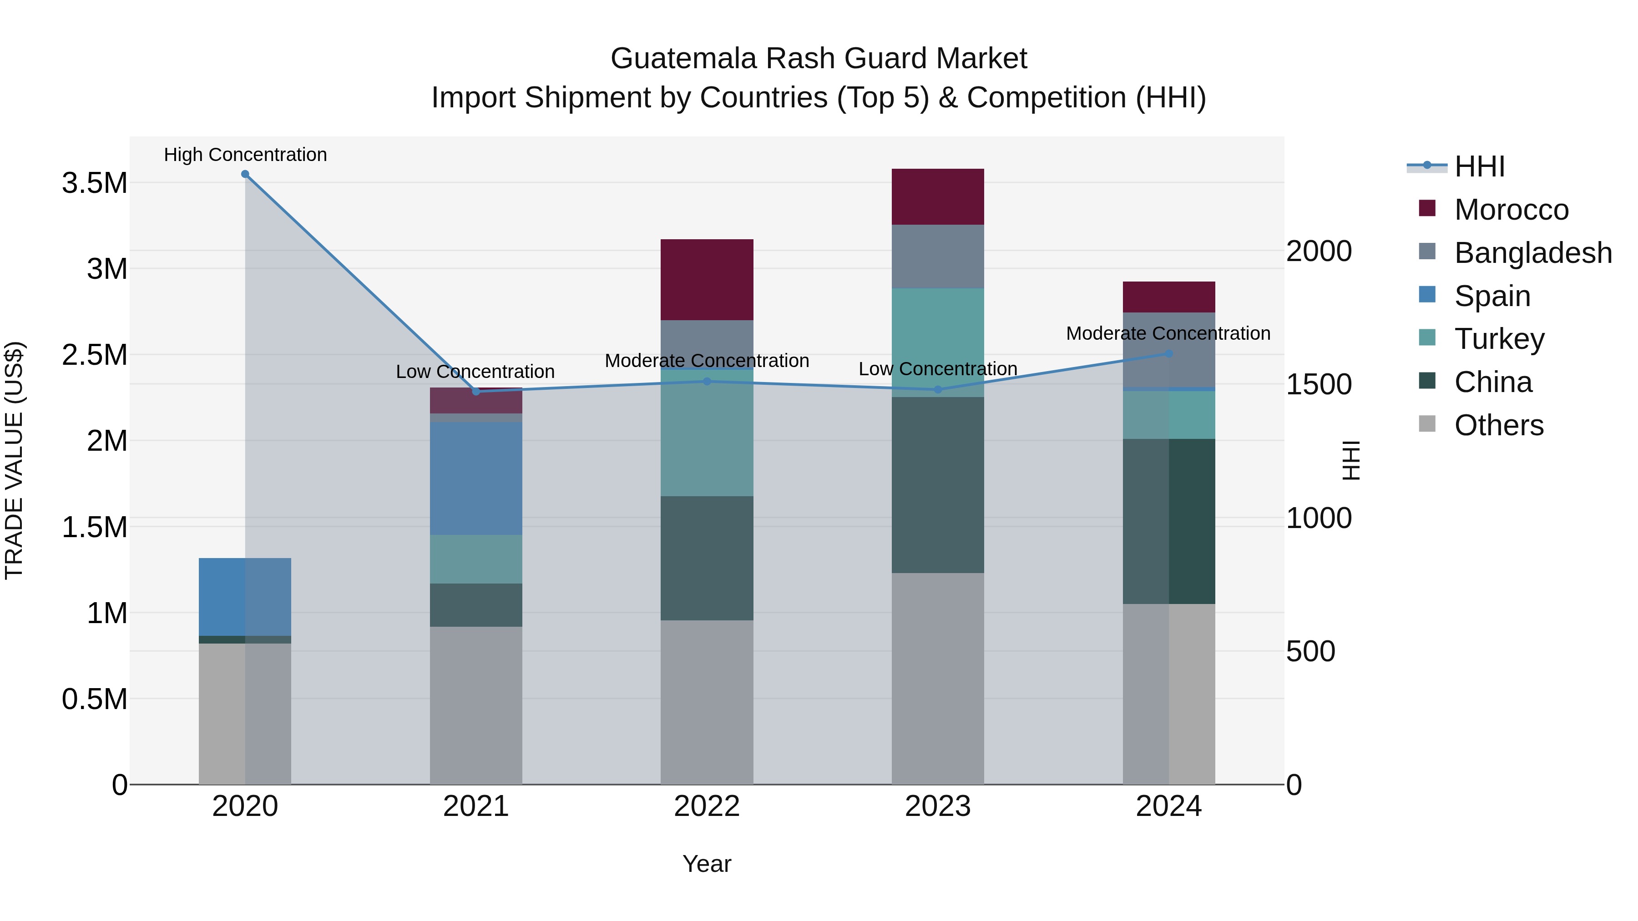Hide the China series via legend
Image resolution: width=1638 pixels, height=921 pixels.
[x=1475, y=382]
